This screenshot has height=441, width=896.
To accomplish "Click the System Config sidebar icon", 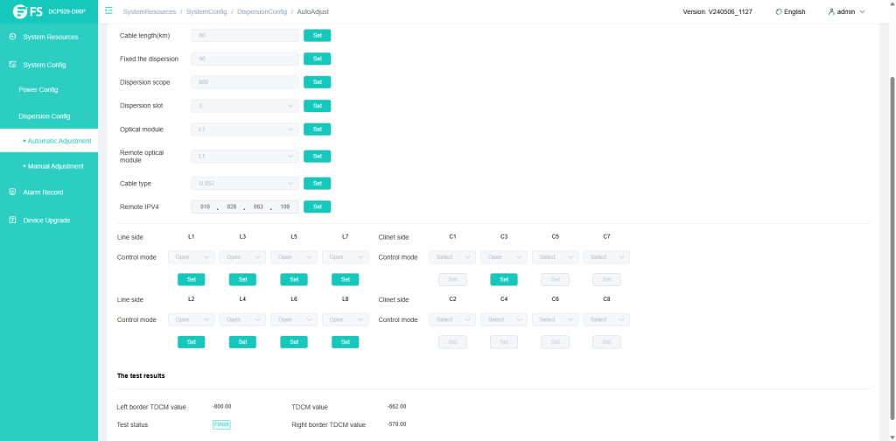I will [x=12, y=65].
